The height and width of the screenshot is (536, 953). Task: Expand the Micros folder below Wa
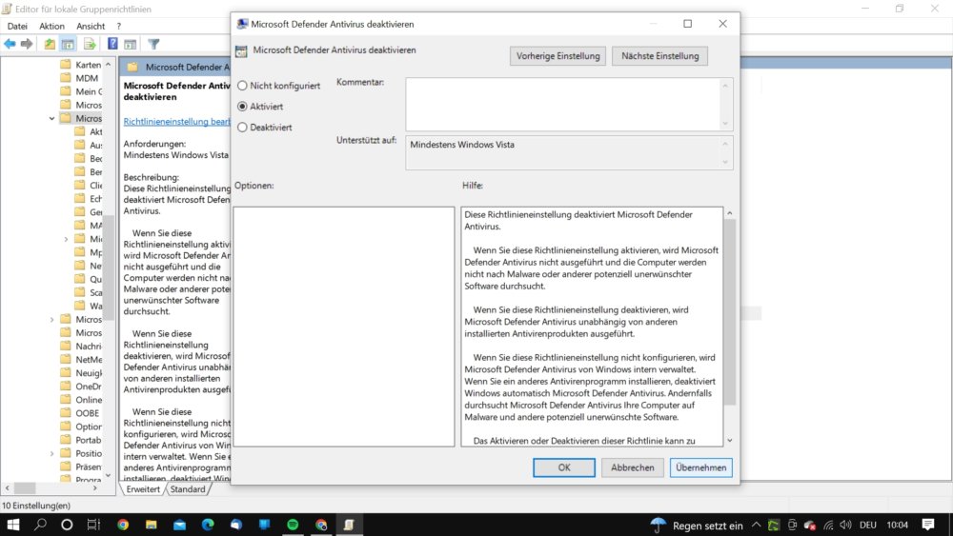coord(51,319)
